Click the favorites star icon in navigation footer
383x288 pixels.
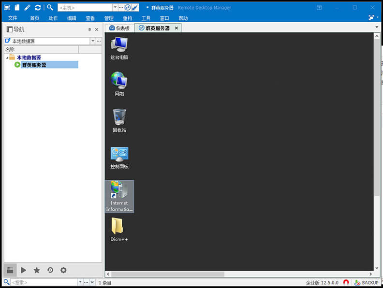pos(37,270)
